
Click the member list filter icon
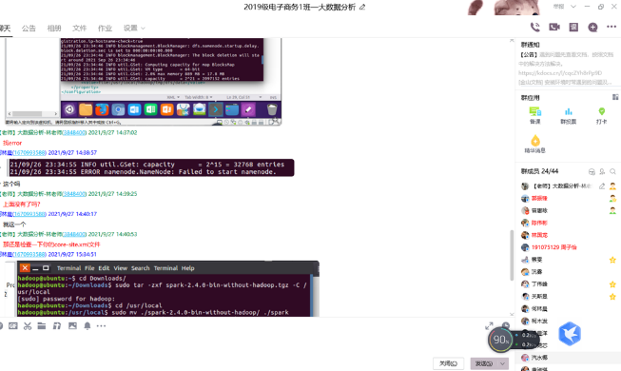592,171
